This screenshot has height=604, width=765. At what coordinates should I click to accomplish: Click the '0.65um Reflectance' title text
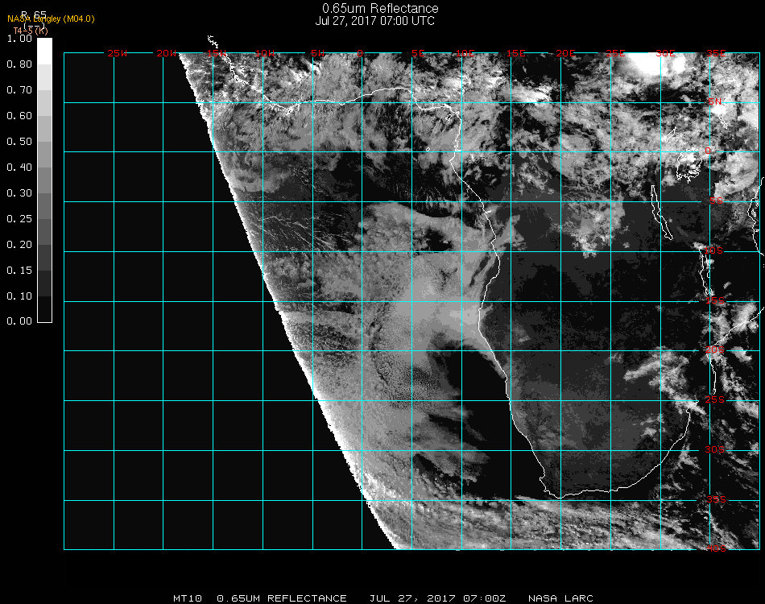(380, 8)
